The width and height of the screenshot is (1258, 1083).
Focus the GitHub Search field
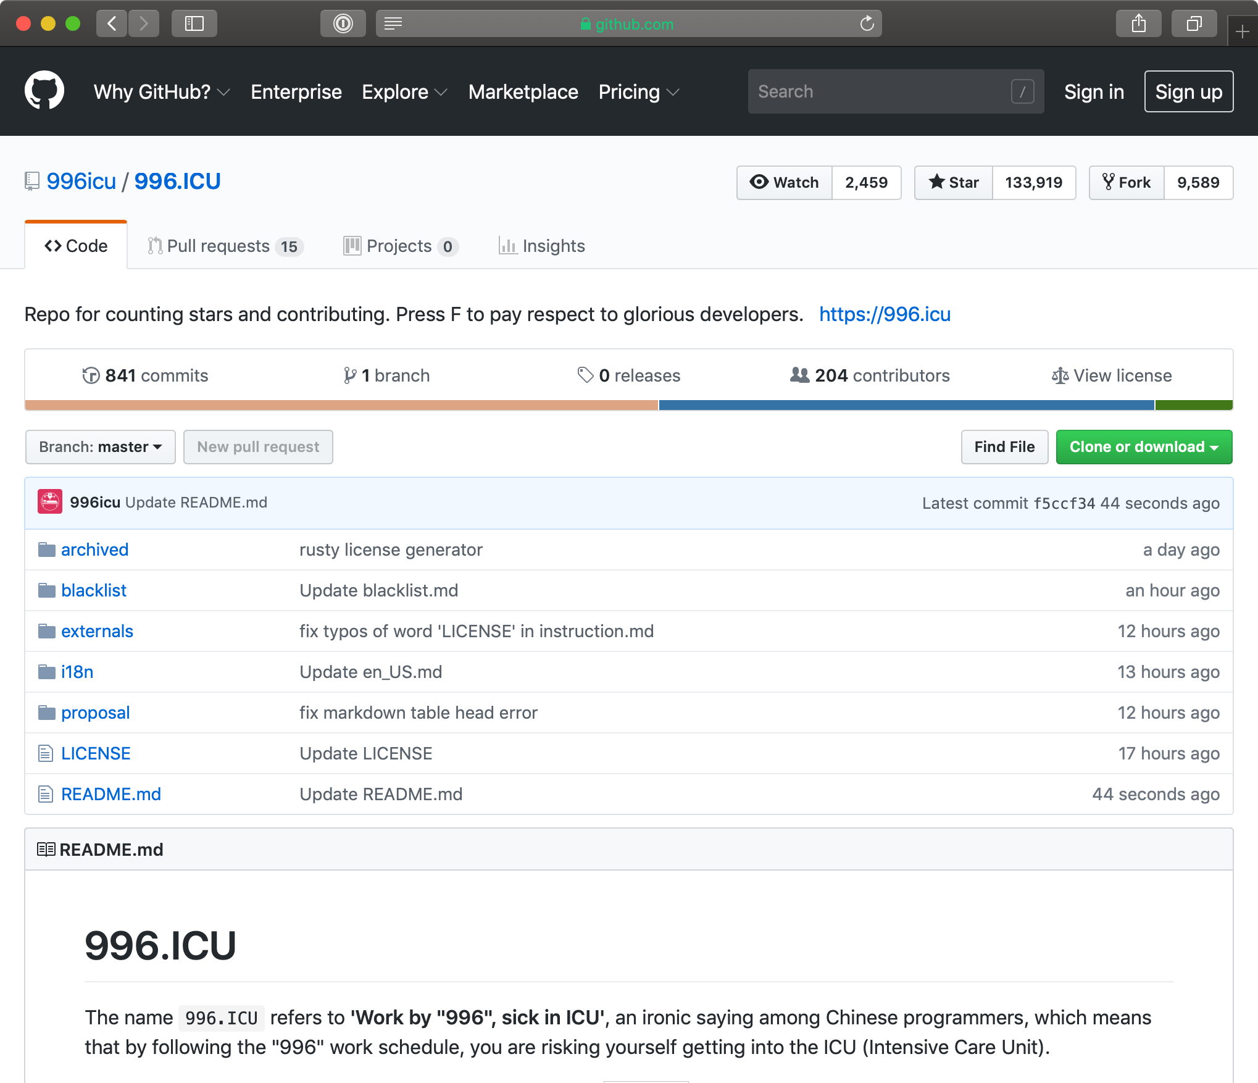(x=896, y=91)
